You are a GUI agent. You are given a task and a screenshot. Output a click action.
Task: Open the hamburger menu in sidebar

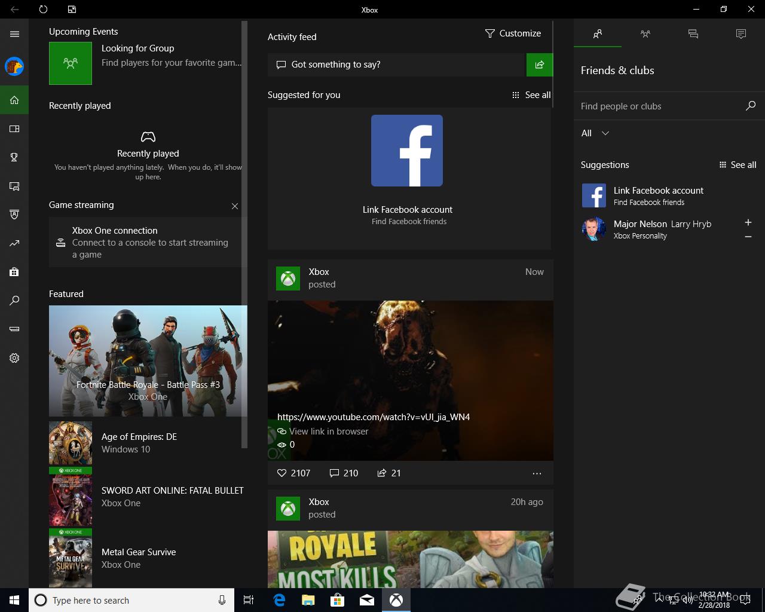click(x=14, y=34)
